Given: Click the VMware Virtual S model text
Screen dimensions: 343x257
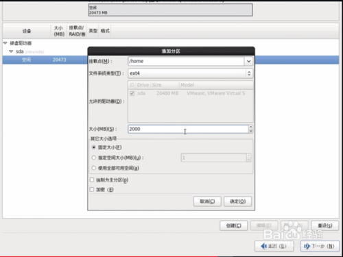Looking at the screenshot, I should click(x=216, y=93).
